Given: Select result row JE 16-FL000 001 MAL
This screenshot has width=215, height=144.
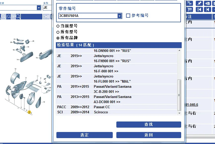Looking at the screenshot, I should pyautogui.click(x=117, y=79).
